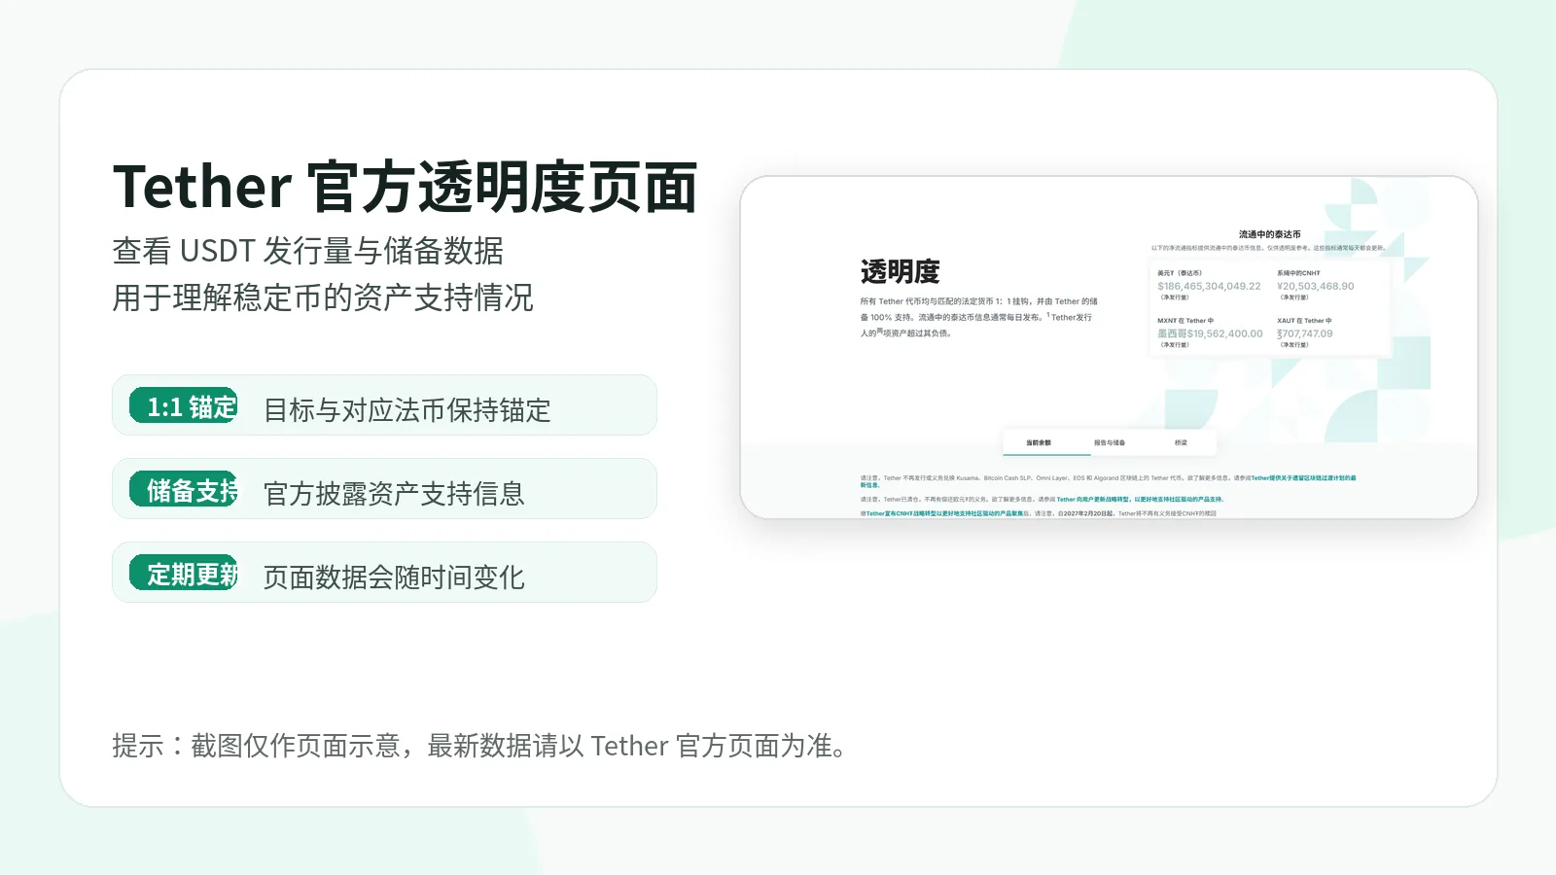Click the text 官方披露资产支持信息
Screen dimensions: 1556x875
click(394, 493)
